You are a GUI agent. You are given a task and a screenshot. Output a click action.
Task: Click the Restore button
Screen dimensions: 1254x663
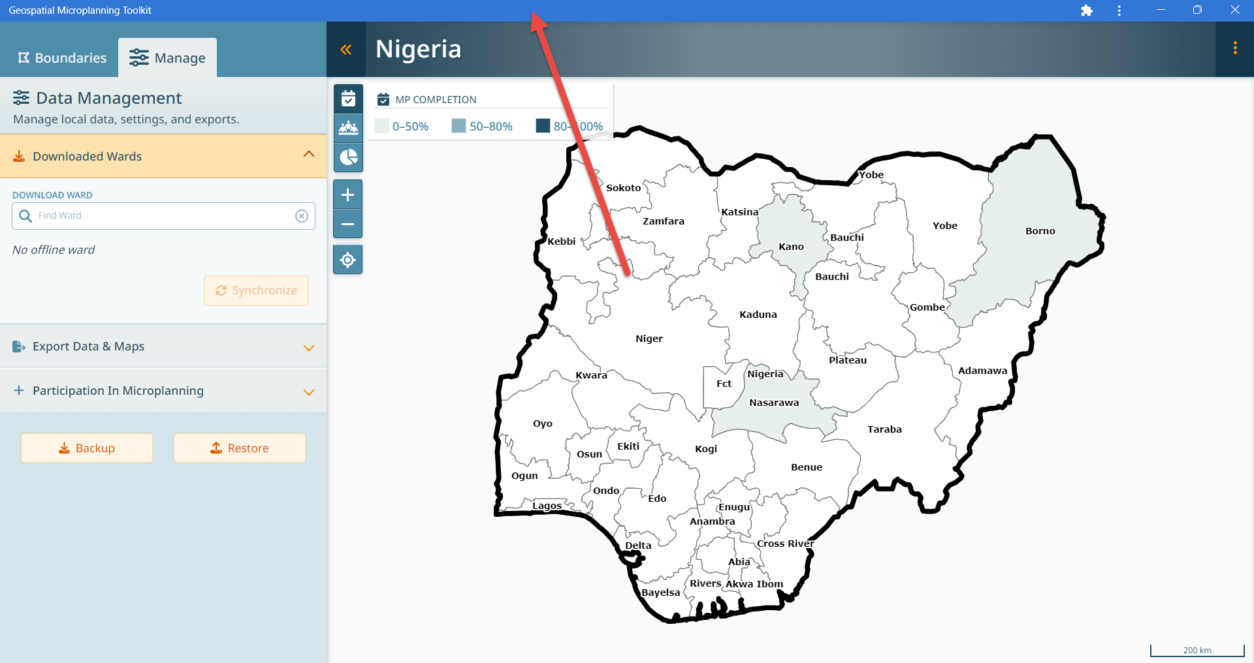click(x=240, y=448)
